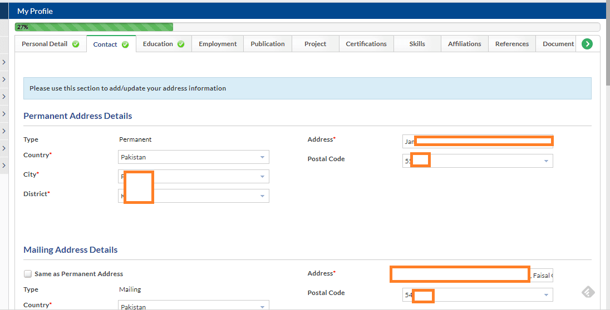
Task: Click the floating feedback icon at bottom right
Action: 589,292
